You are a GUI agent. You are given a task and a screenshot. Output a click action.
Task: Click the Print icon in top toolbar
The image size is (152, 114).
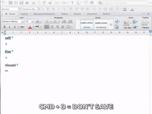click(x=27, y=3)
